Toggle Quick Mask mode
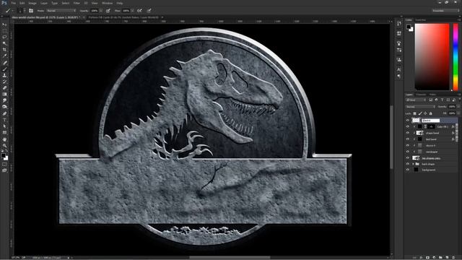This screenshot has width=462, height=260. (4, 165)
